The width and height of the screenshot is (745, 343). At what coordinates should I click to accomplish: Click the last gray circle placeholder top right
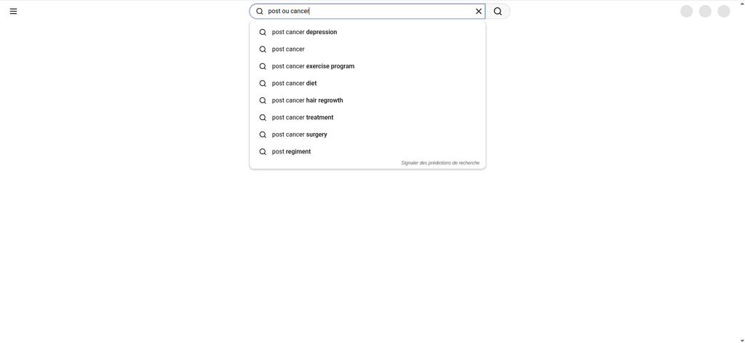[724, 12]
